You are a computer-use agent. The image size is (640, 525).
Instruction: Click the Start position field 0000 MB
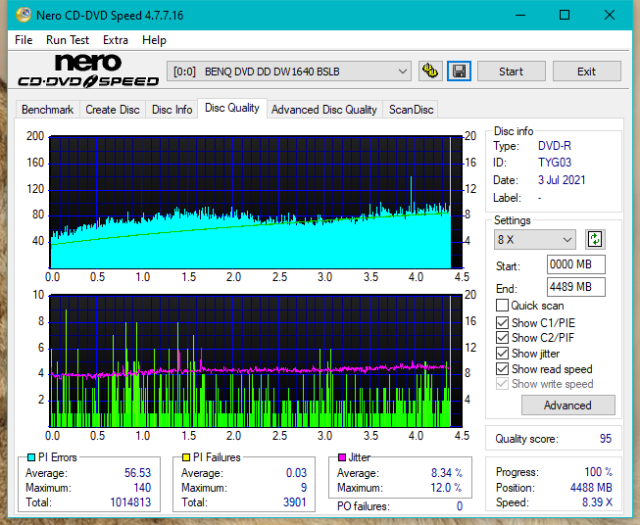pos(576,264)
